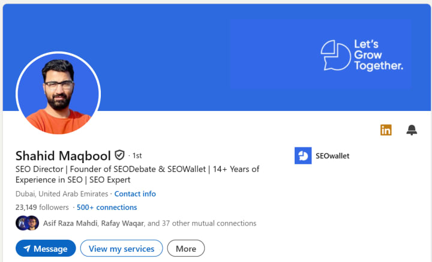432x262 pixels.
Task: Click the Let's Grow Together banner text
Action: pyautogui.click(x=378, y=55)
